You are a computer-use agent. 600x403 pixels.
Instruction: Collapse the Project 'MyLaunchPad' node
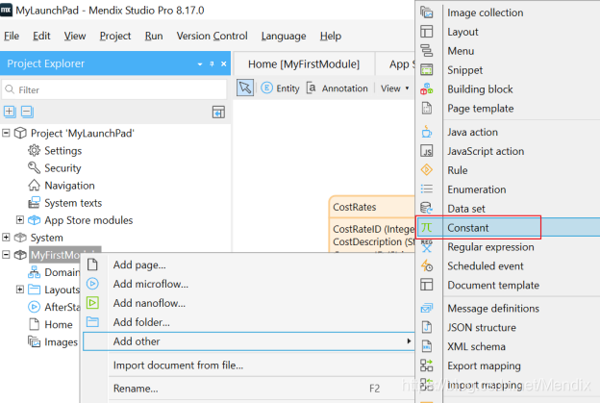point(6,133)
